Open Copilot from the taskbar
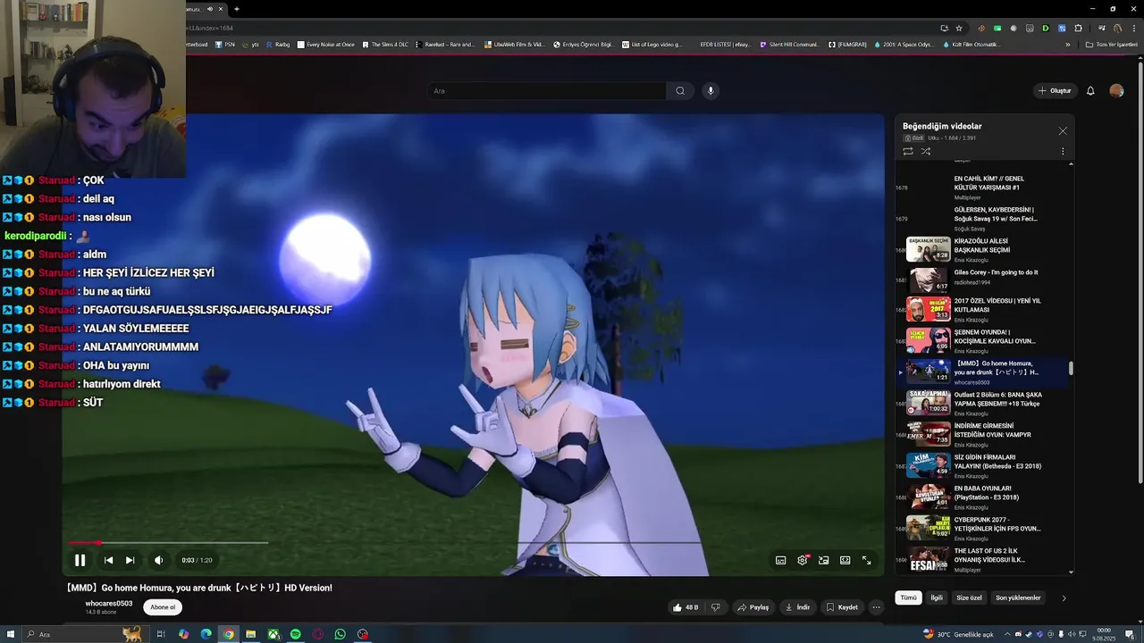Screen dimensions: 1144x643 (x=184, y=634)
